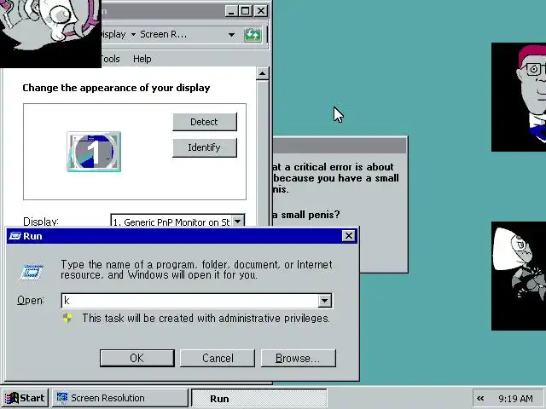
Task: Open Browse... in the Run dialog
Action: tap(299, 358)
